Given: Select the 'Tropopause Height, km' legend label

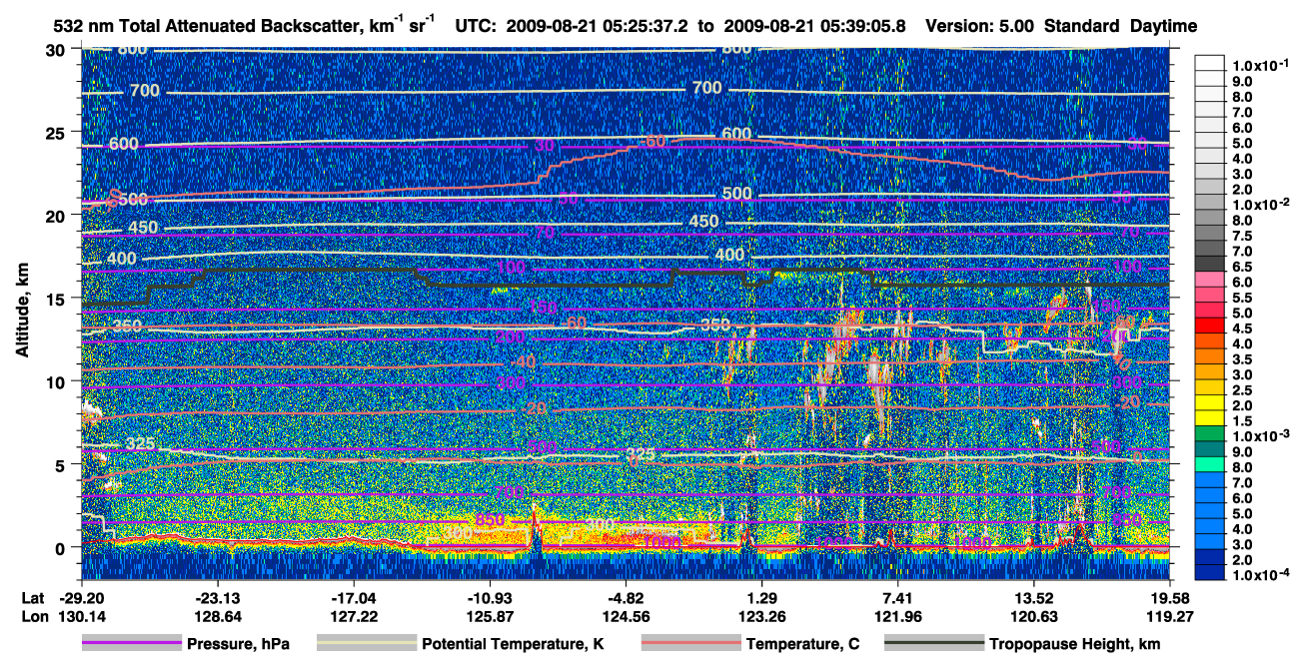Looking at the screenshot, I should pyautogui.click(x=1075, y=645).
